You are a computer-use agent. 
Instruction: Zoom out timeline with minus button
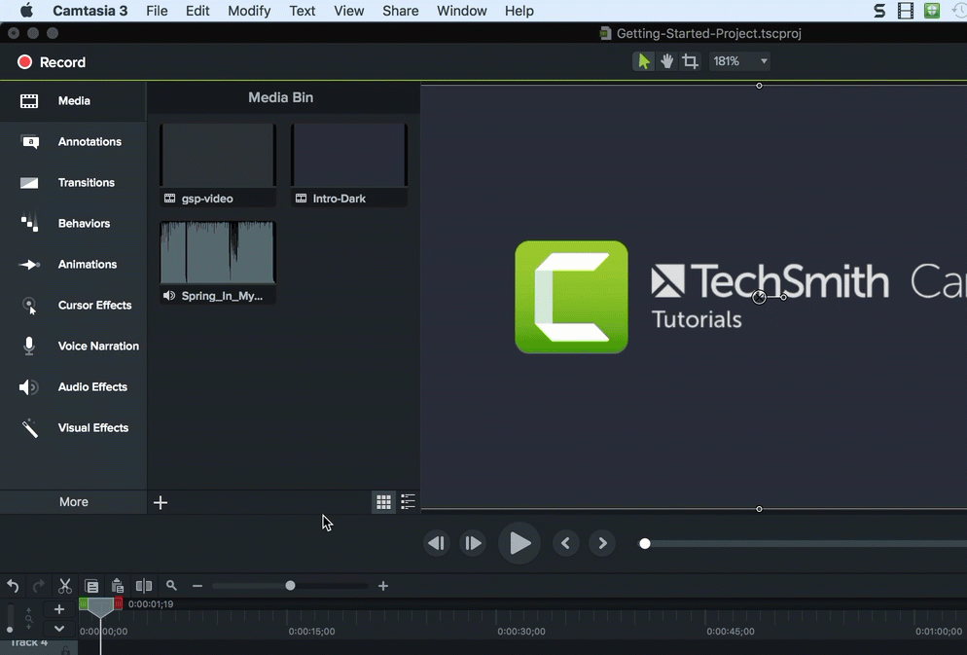197,586
